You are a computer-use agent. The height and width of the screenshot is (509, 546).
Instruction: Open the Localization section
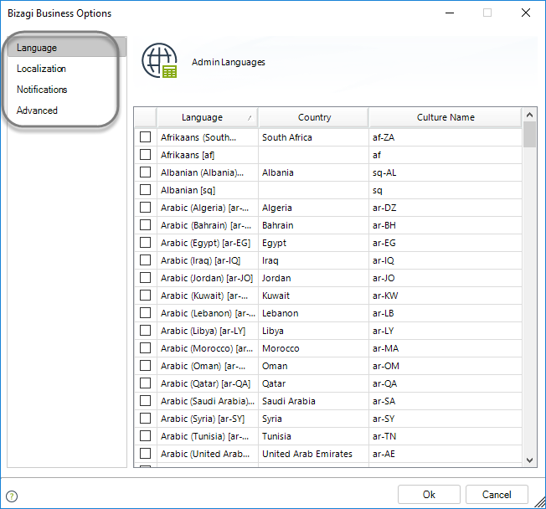click(x=41, y=69)
